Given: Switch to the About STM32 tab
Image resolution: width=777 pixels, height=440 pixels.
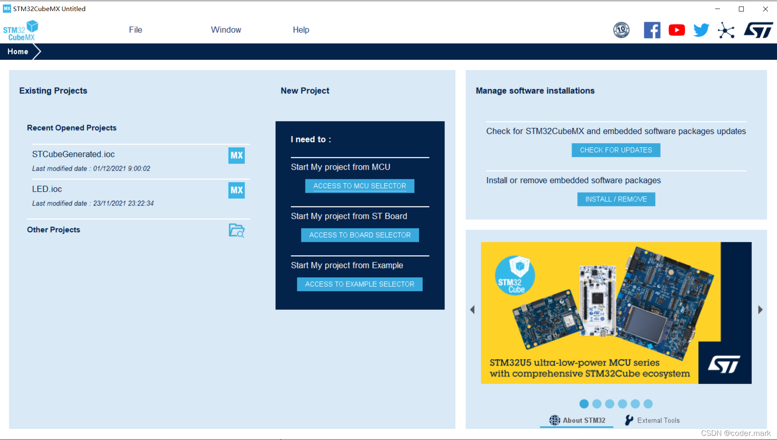Looking at the screenshot, I should click(x=577, y=420).
